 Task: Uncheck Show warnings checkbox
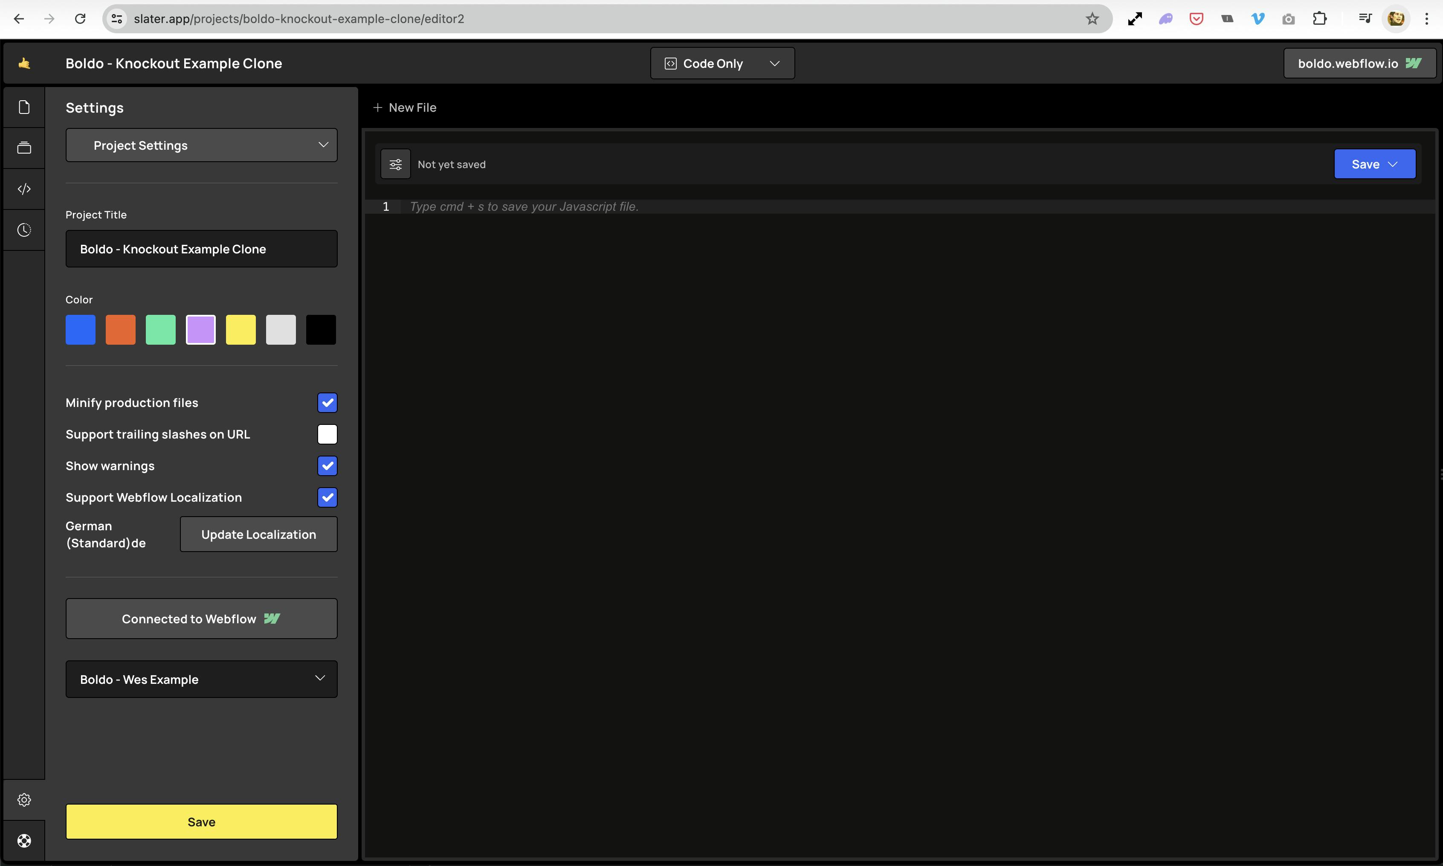pos(327,466)
